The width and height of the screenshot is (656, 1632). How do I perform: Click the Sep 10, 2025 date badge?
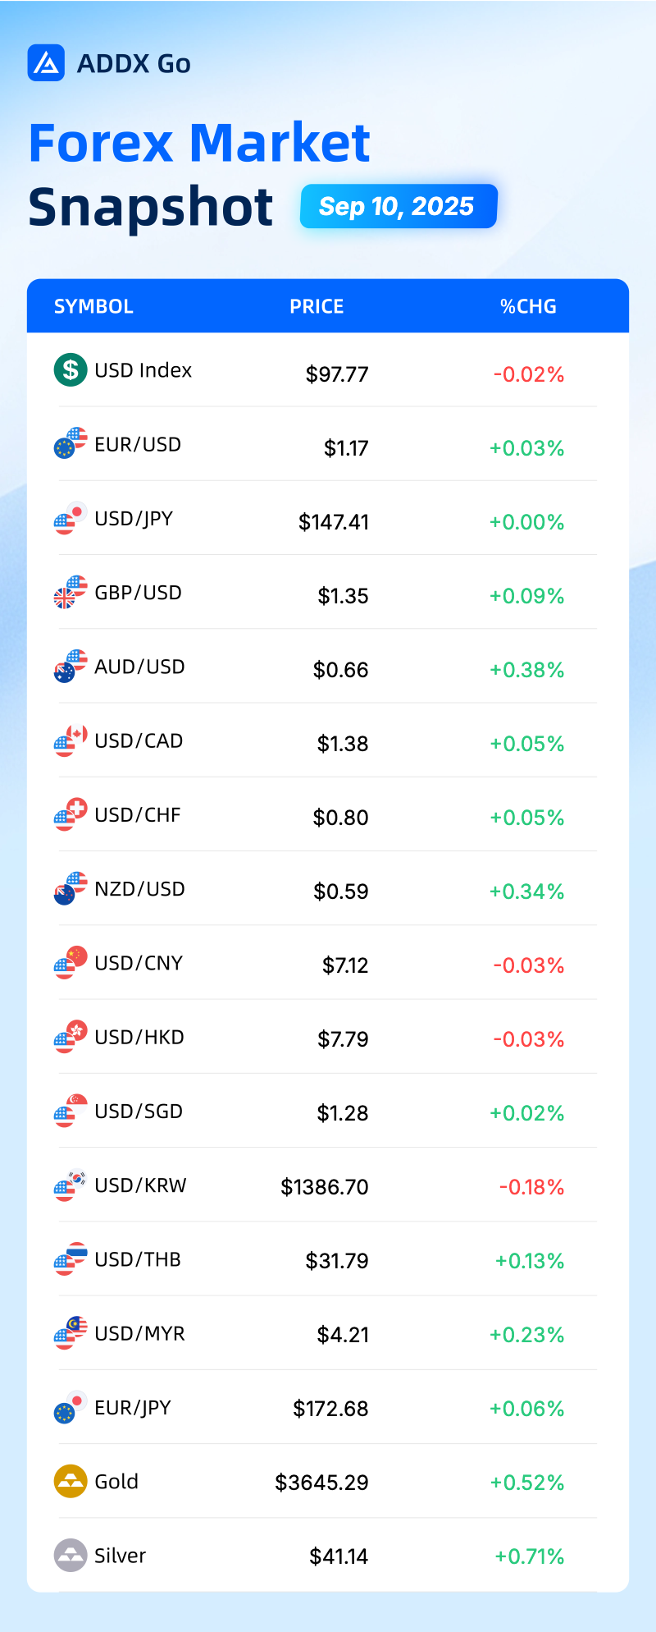(399, 206)
